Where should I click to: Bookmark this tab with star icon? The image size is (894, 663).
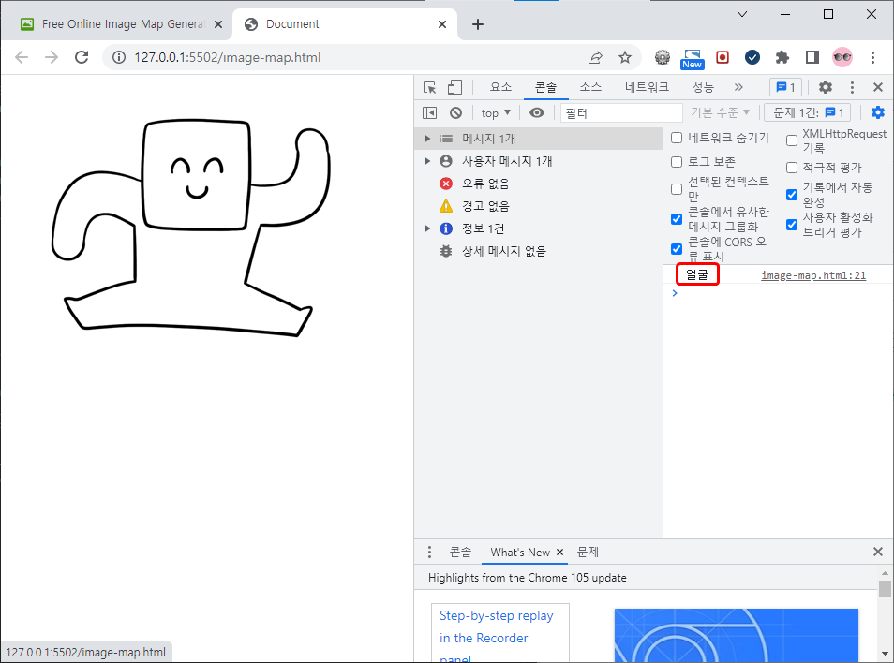coord(625,57)
